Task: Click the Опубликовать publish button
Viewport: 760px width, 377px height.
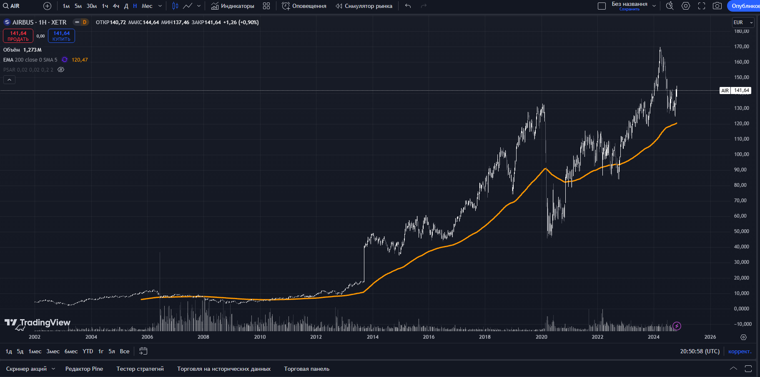Action: (x=744, y=6)
